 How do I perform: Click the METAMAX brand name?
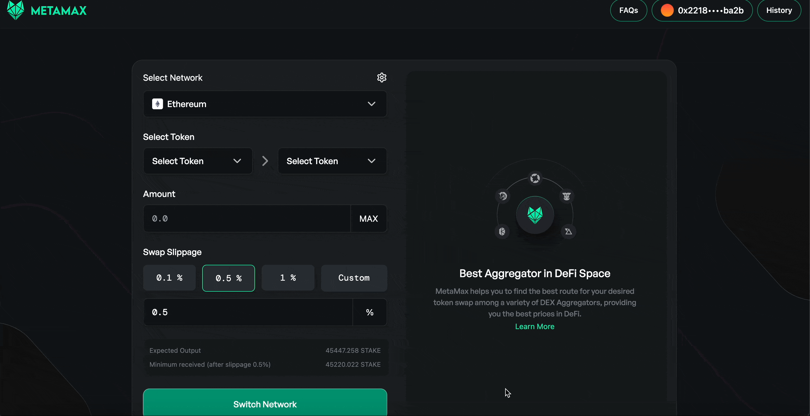point(59,11)
